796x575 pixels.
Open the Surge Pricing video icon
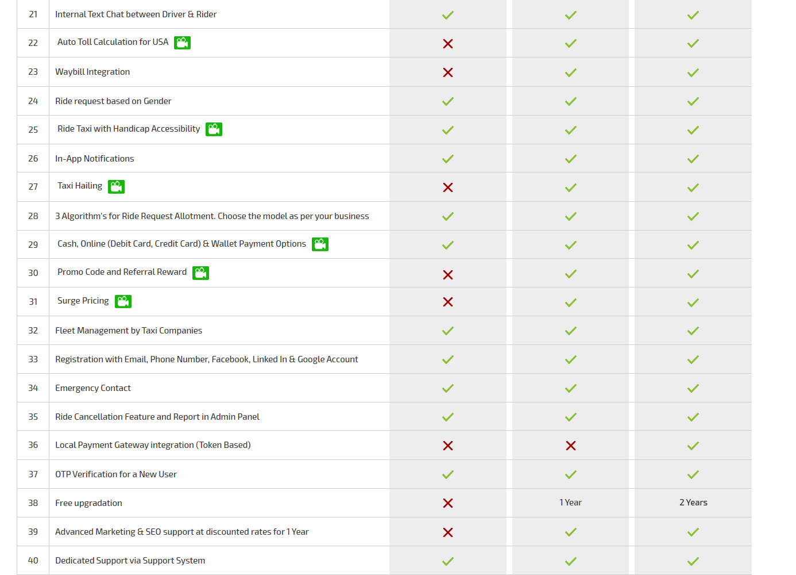click(123, 301)
